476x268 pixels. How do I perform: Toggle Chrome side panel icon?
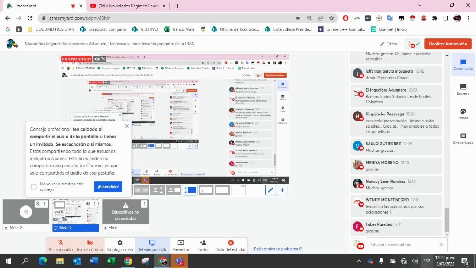446,18
